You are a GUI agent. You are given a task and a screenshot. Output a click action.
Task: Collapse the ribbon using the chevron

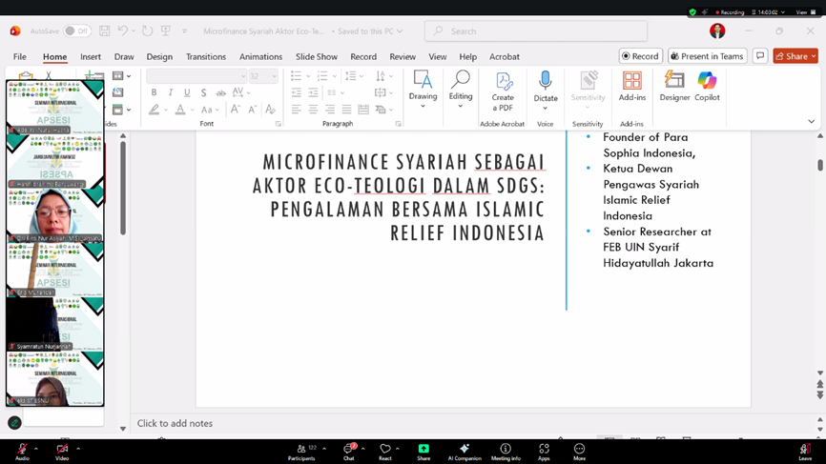pos(812,121)
